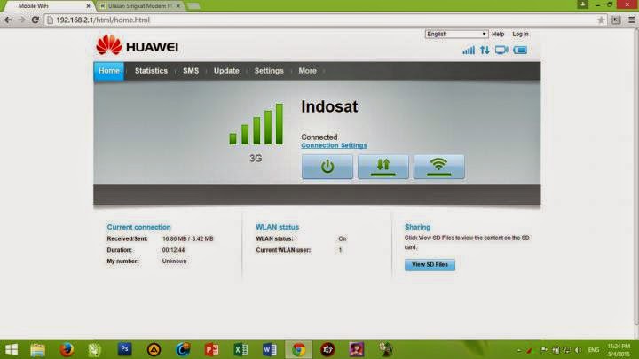Screen dimensions: 639x359
Task: Click the Help link
Action: (498, 35)
